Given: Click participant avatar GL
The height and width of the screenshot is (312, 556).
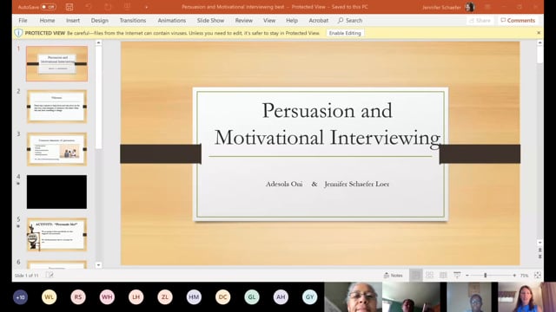Looking at the screenshot, I should click(252, 297).
